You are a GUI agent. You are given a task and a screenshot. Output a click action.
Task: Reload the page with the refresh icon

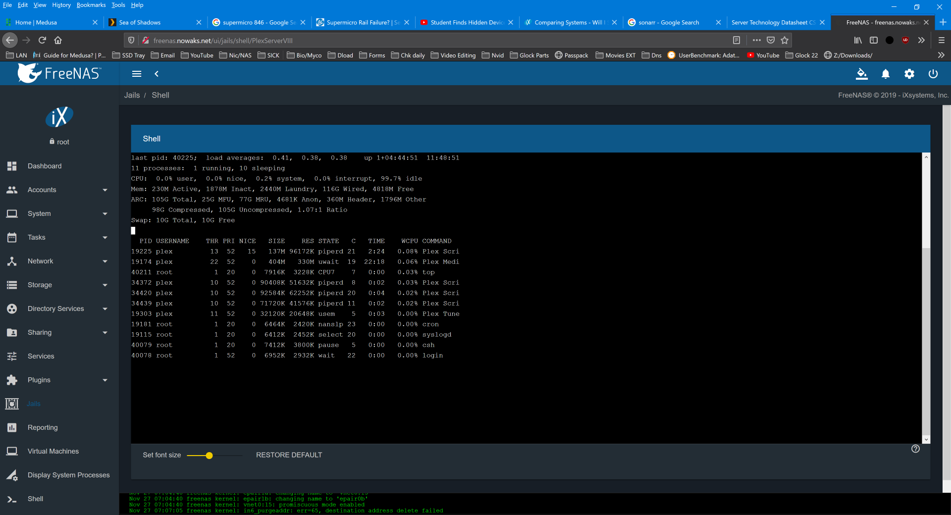coord(42,40)
